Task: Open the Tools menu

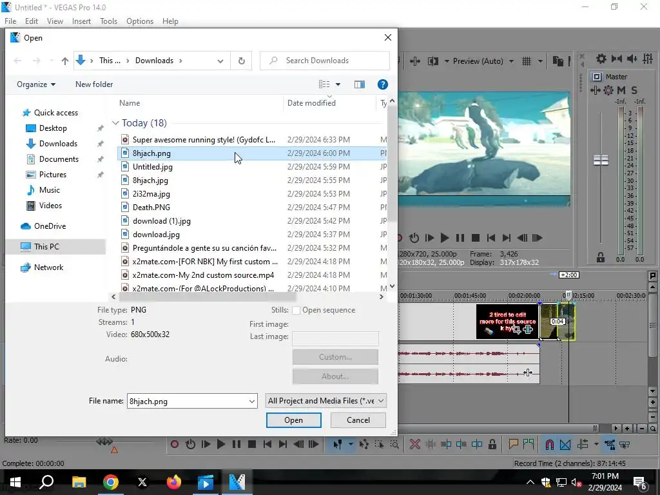Action: 108,21
